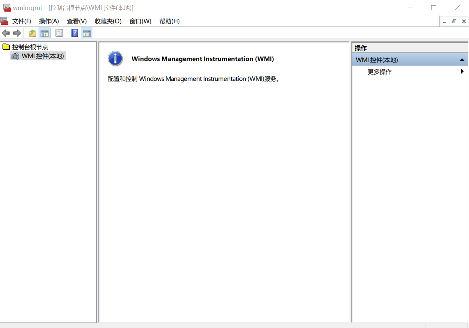Screen dimensions: 469x328
Task: Click 更多操作 in the actions pane
Action: [x=380, y=72]
